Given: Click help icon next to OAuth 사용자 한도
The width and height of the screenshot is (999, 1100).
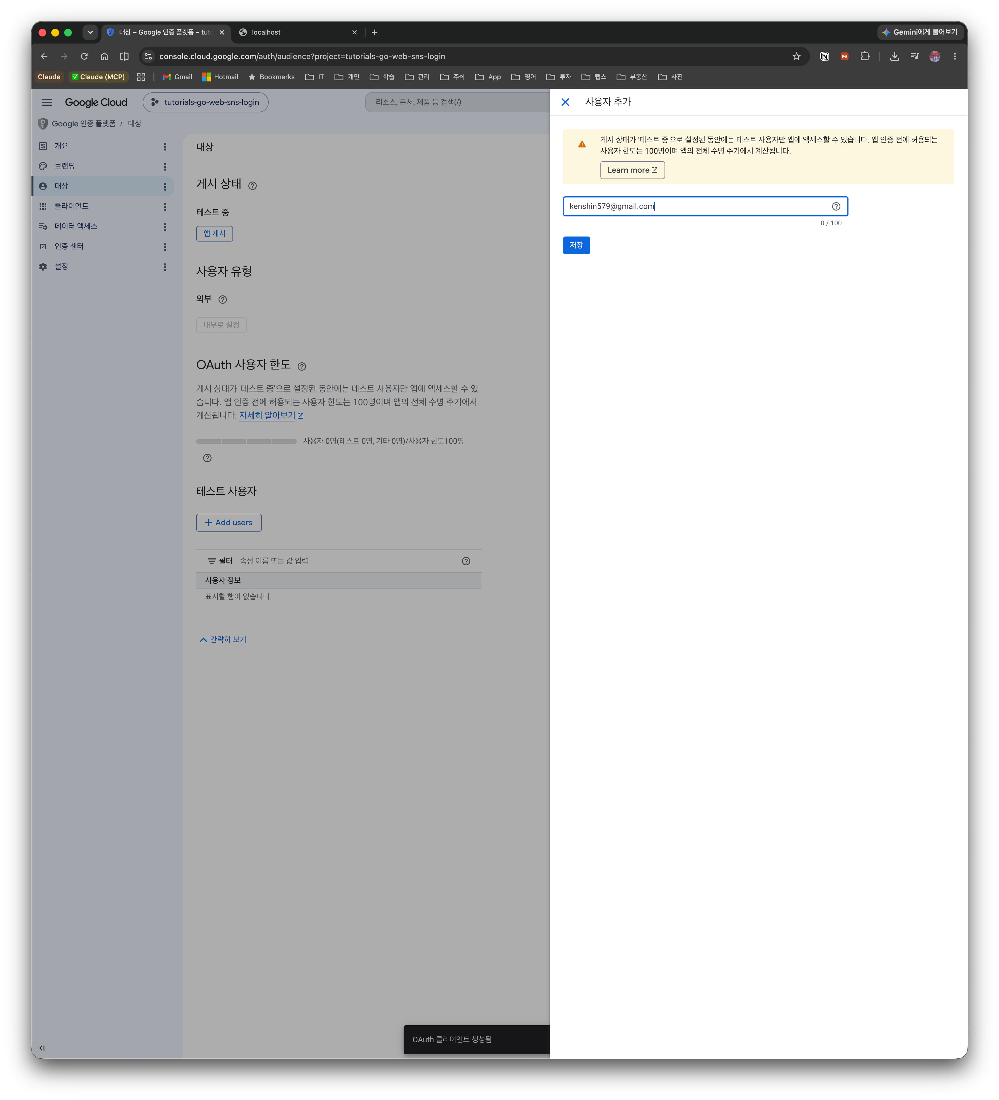Looking at the screenshot, I should [x=302, y=366].
